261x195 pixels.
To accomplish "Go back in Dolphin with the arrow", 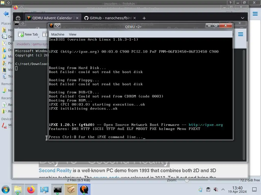I will click(x=6, y=14).
